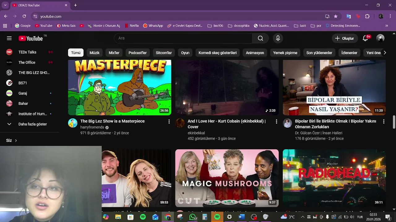Open Calculator from the taskbar
This screenshot has width=396, height=222.
[x=204, y=217]
